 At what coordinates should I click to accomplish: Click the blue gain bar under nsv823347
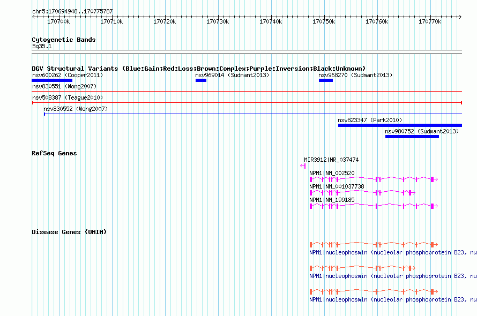click(400, 125)
